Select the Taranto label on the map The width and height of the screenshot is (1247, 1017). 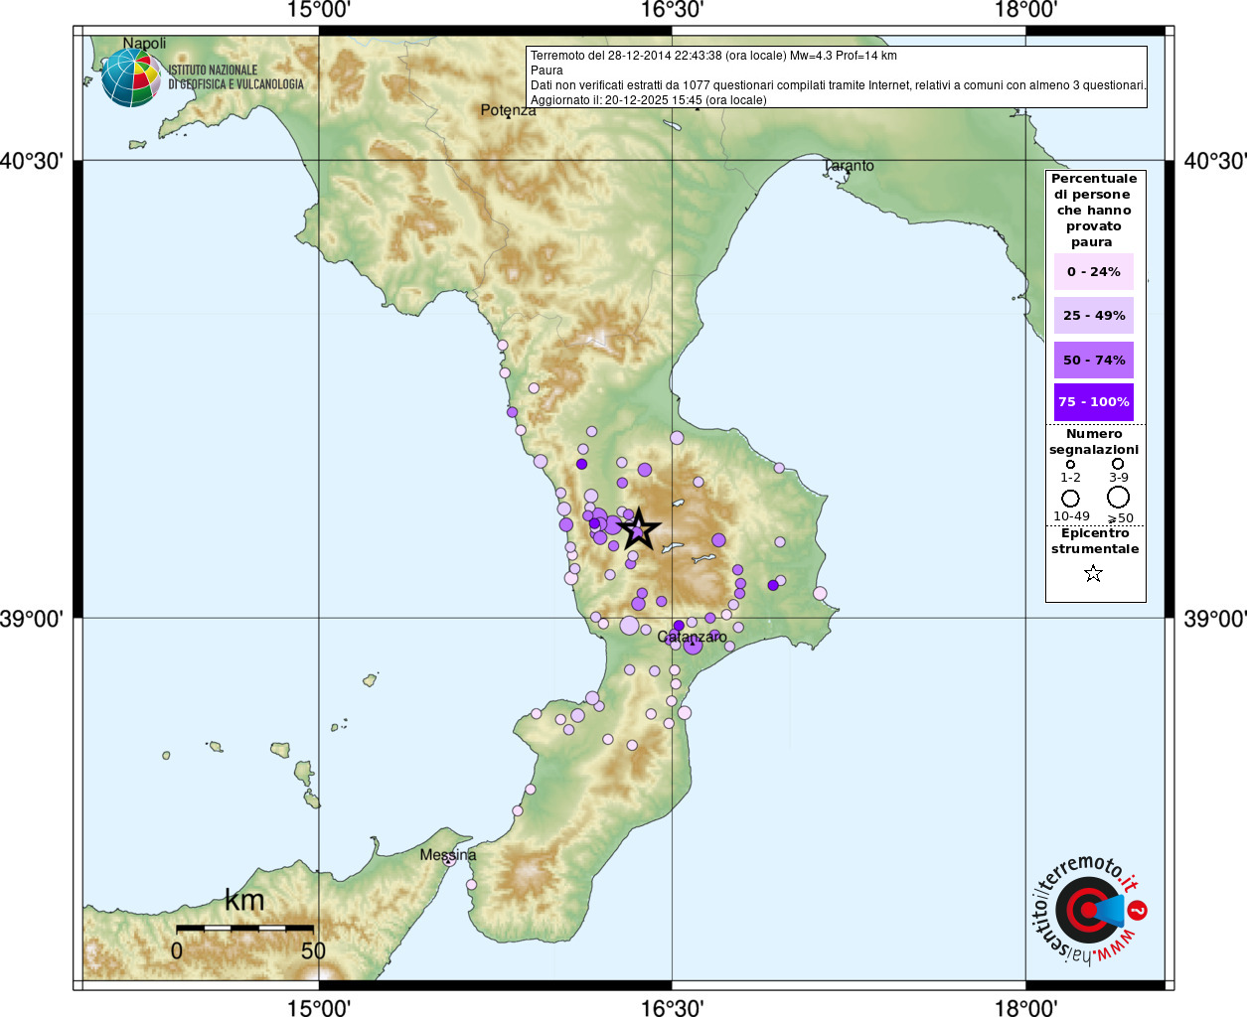[849, 166]
